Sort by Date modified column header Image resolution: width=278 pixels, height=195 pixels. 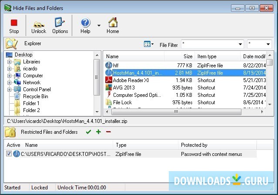point(253,56)
